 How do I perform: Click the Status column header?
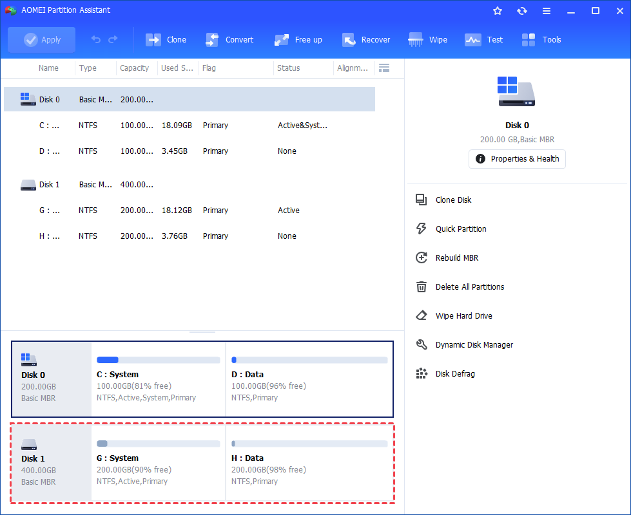click(289, 68)
